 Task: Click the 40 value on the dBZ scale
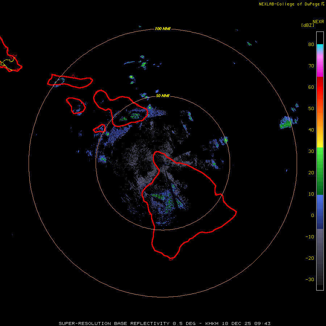tap(311, 130)
